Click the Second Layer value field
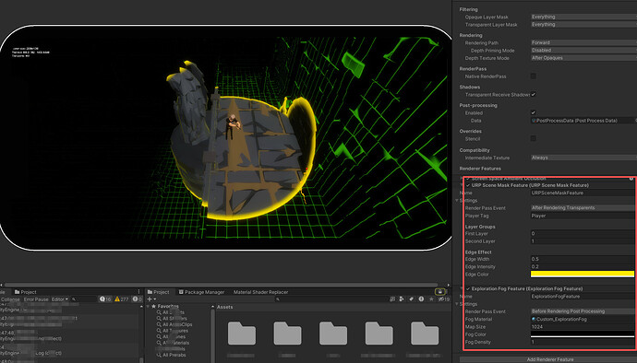 coord(583,241)
